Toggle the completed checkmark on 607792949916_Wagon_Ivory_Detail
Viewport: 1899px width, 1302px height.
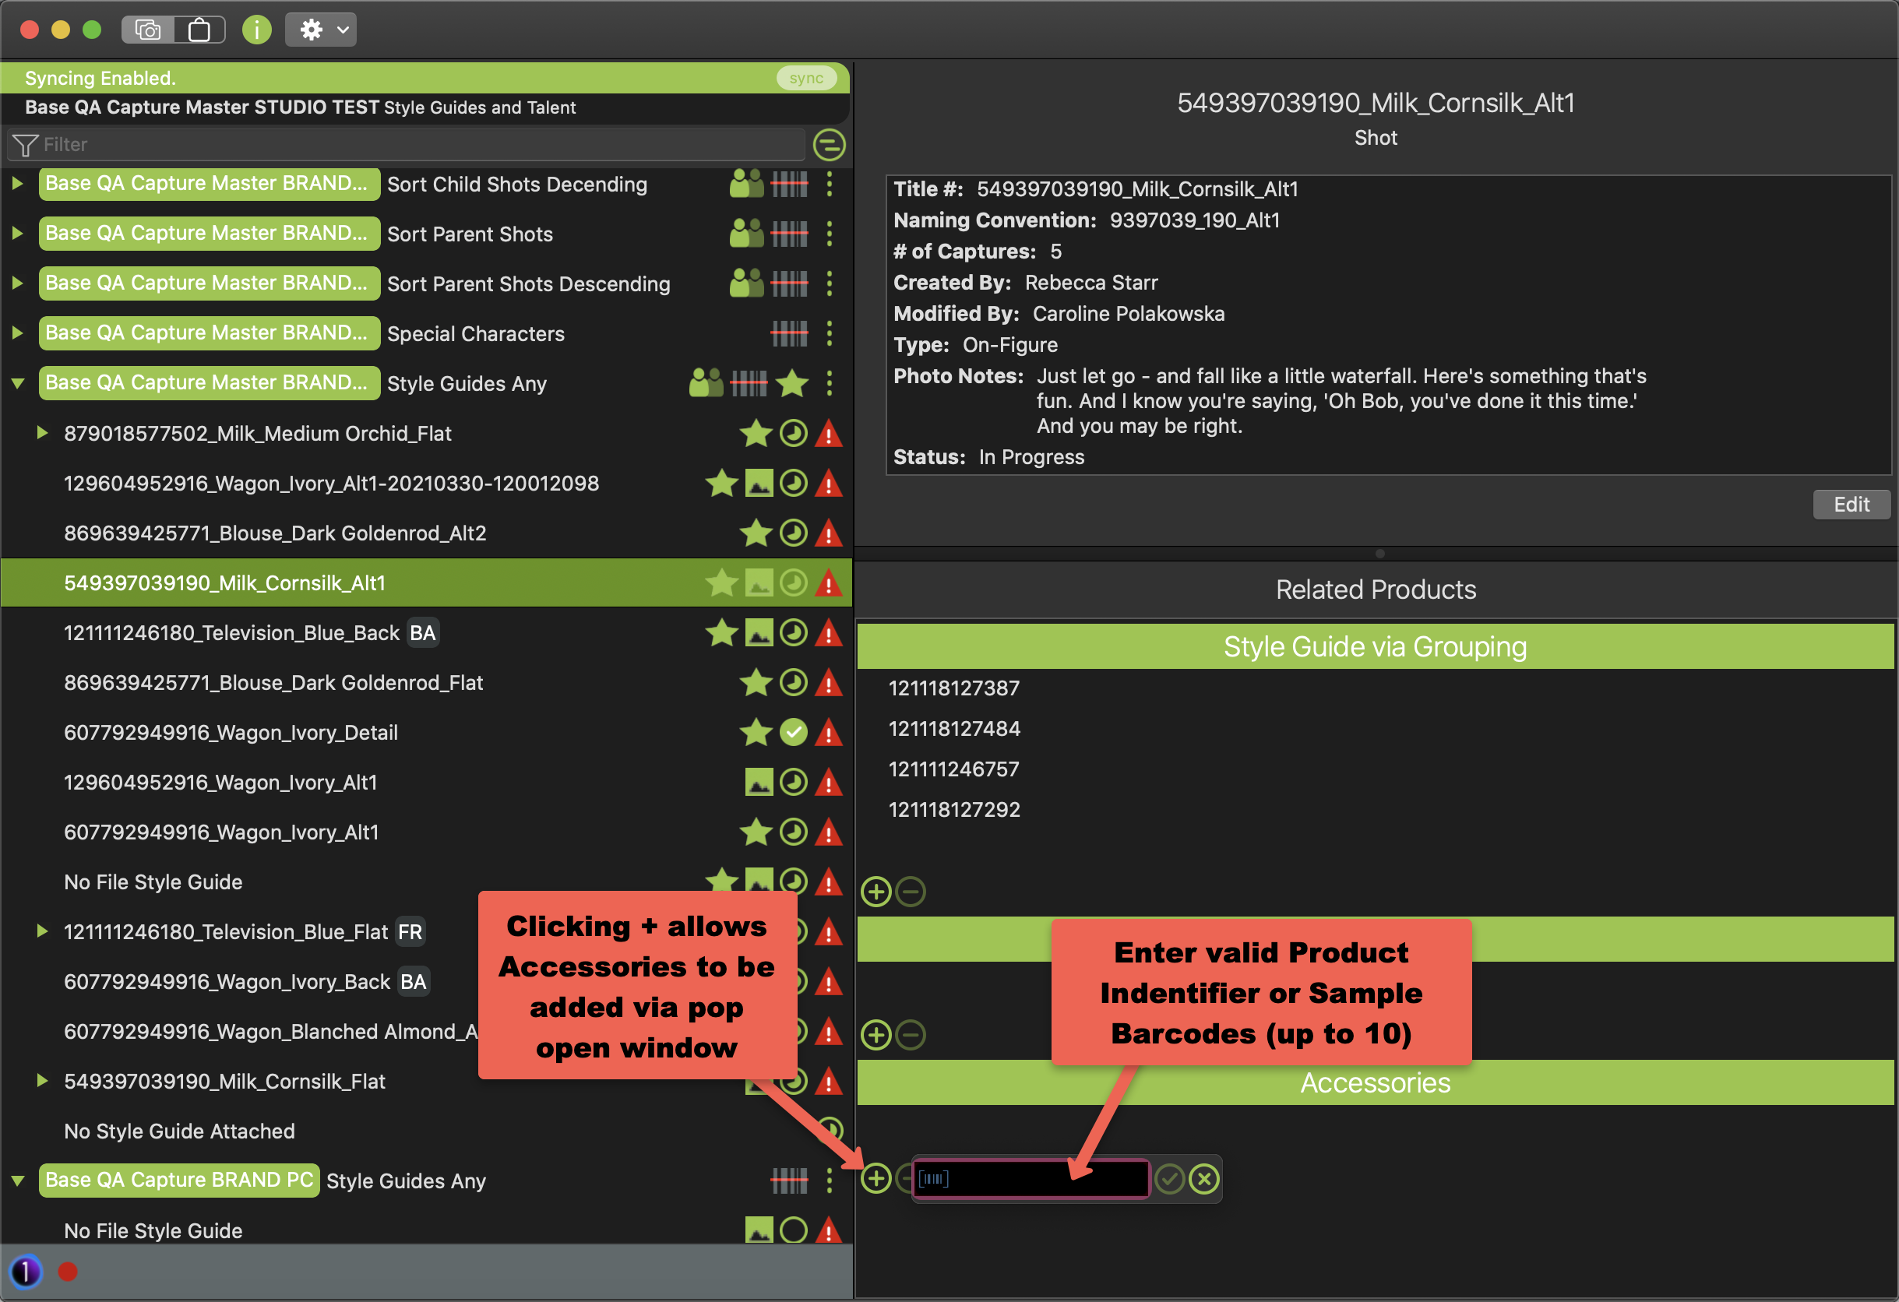[x=793, y=733]
